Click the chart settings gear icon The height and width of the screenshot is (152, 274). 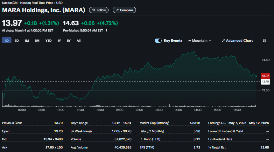(x=264, y=40)
